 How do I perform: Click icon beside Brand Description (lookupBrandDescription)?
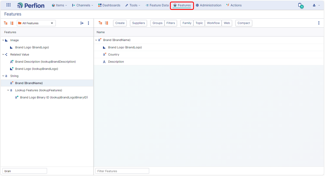tap(12, 62)
